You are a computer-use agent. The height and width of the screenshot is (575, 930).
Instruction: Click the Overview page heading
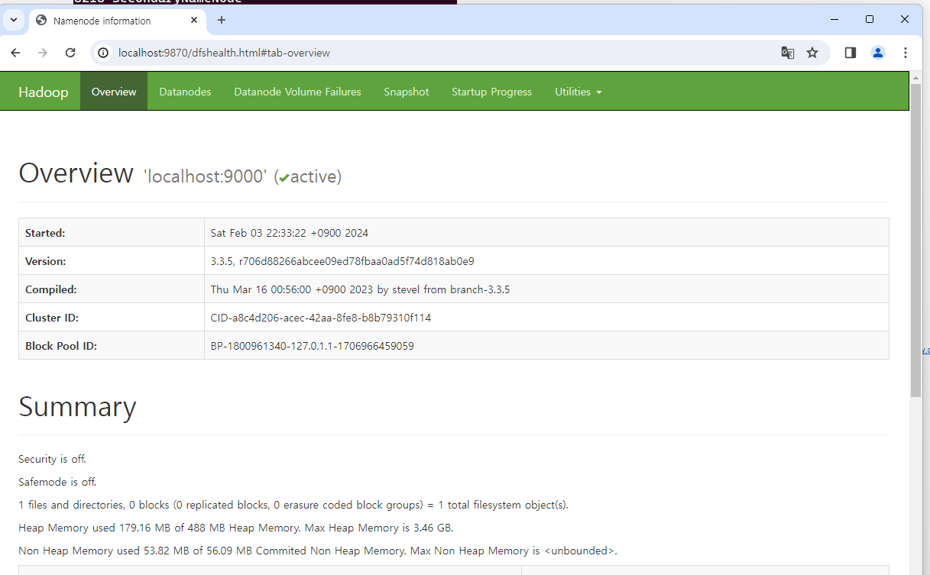click(x=76, y=173)
